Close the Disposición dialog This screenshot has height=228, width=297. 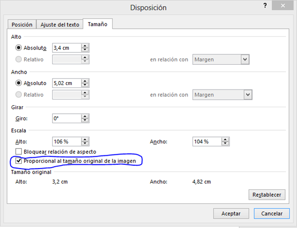pyautogui.click(x=283, y=5)
